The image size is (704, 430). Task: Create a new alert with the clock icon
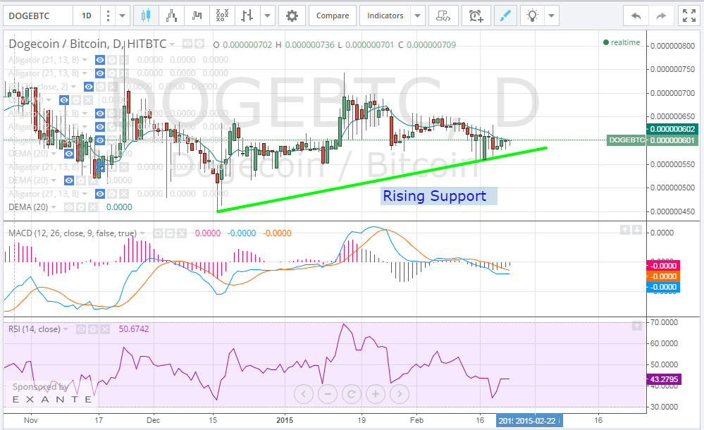tap(476, 15)
